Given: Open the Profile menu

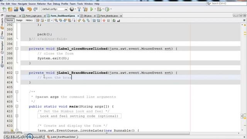Looking at the screenshot, I should [64, 3].
